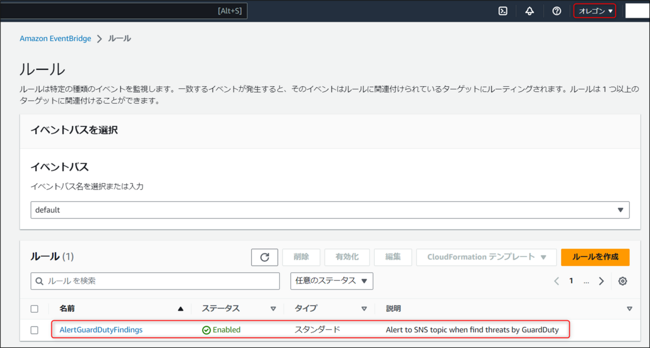Screen dimensions: 650x348
Task: Open the default event bus selector
Action: 331,209
